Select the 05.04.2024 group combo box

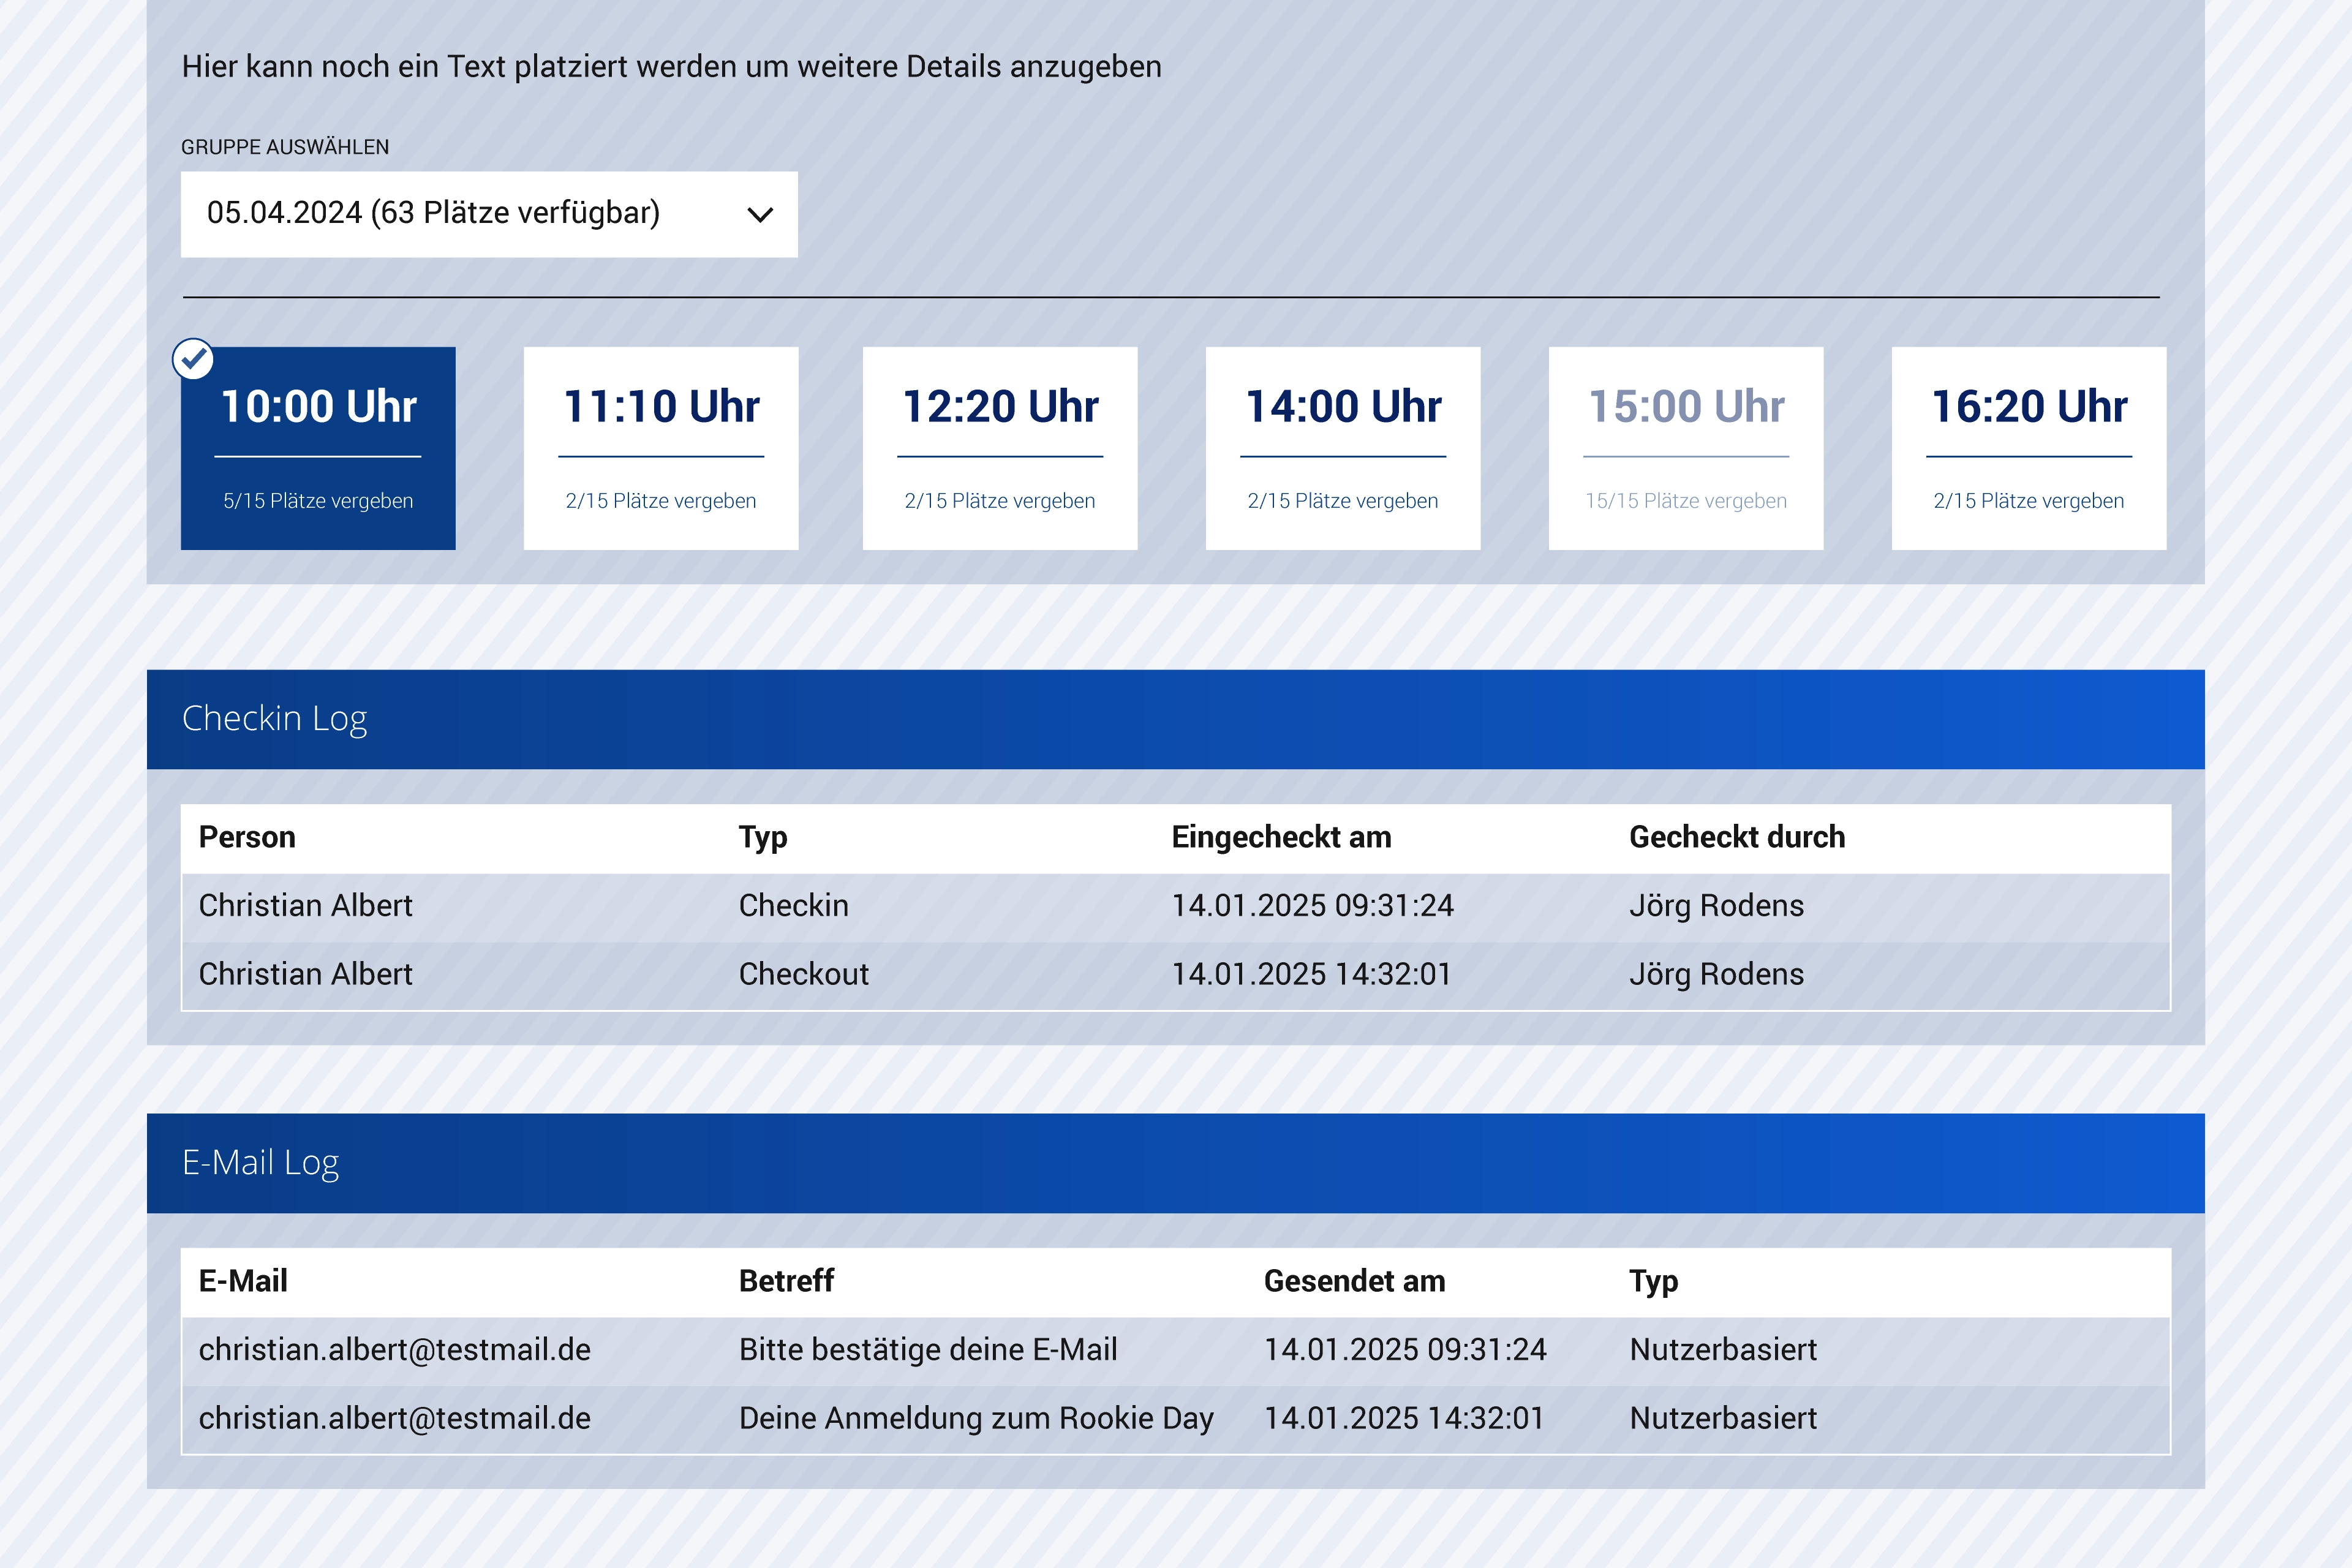[488, 214]
